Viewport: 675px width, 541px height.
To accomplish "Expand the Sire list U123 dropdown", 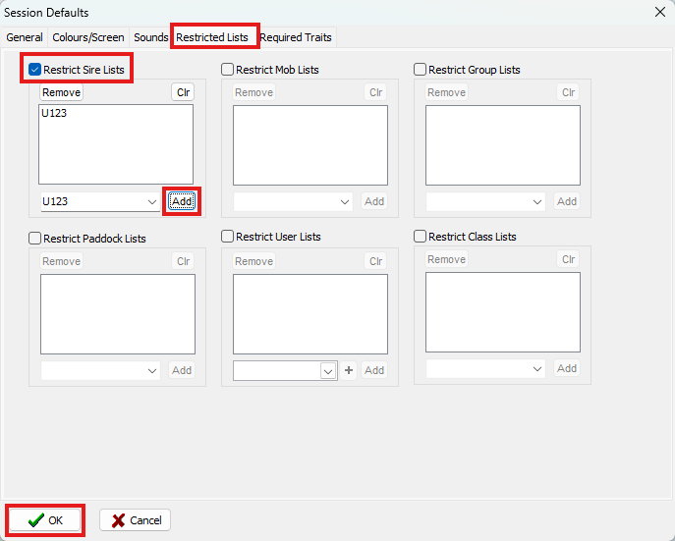I will [x=151, y=202].
